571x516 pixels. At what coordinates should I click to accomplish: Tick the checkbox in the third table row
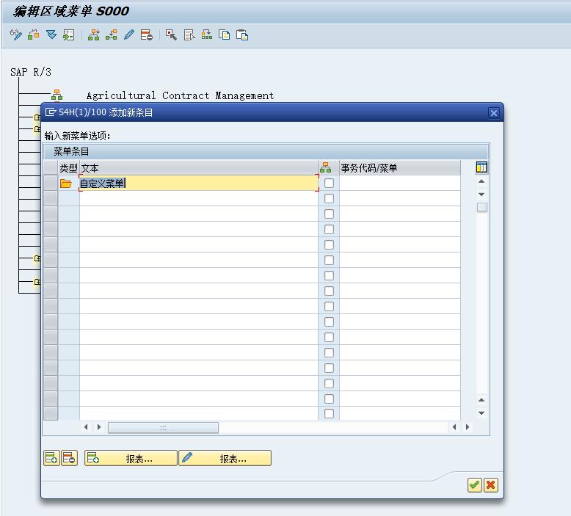(329, 214)
